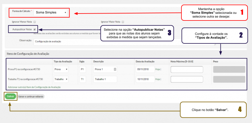Click the icon inside Prova 1 field

pyautogui.click(x=115, y=70)
